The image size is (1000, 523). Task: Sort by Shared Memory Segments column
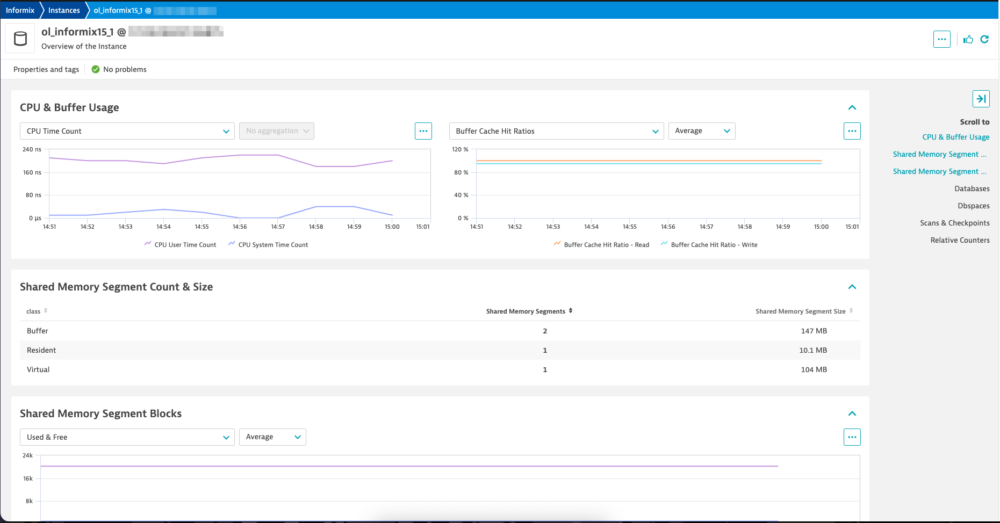tap(529, 311)
